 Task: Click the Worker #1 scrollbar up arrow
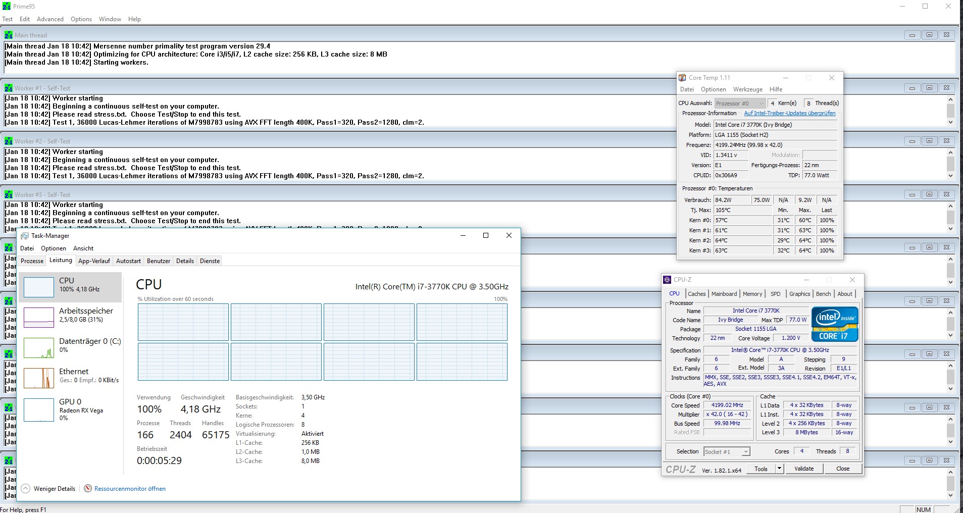(x=950, y=98)
